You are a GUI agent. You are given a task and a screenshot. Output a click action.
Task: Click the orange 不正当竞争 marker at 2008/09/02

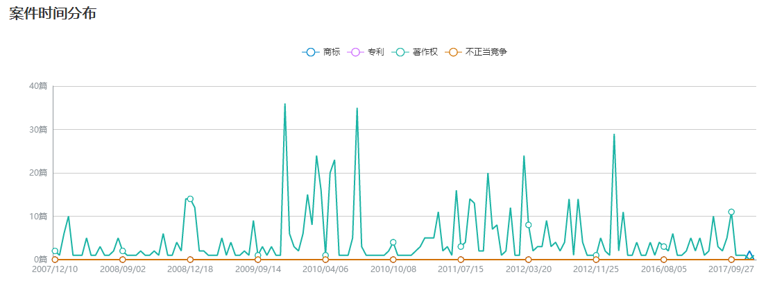coord(123,260)
